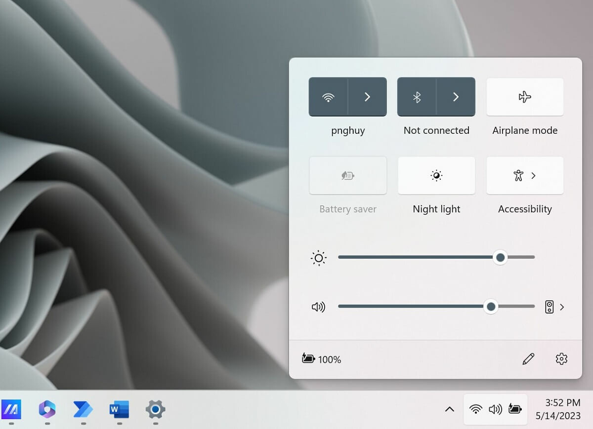Click the Battery saver tile
The width and height of the screenshot is (593, 429).
tap(347, 175)
